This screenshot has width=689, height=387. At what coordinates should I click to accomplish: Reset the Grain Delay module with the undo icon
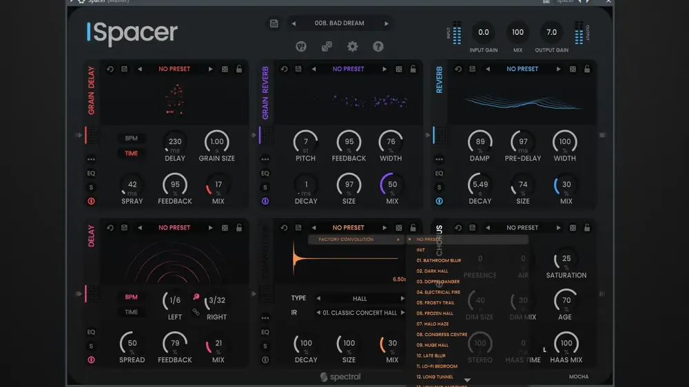pos(110,69)
